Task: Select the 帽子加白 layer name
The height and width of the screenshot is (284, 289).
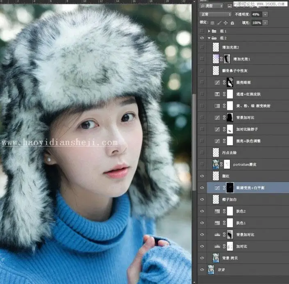Action: click(x=229, y=199)
